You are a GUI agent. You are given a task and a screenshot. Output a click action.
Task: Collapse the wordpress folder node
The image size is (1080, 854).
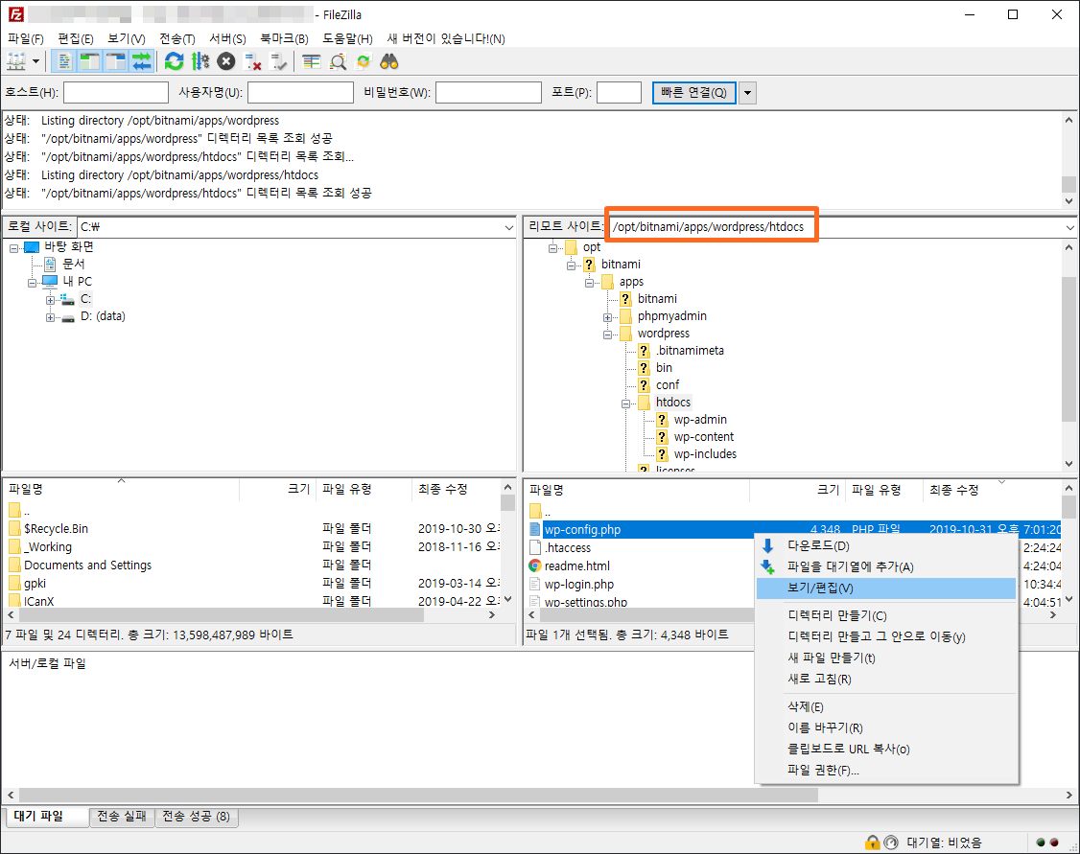point(607,335)
